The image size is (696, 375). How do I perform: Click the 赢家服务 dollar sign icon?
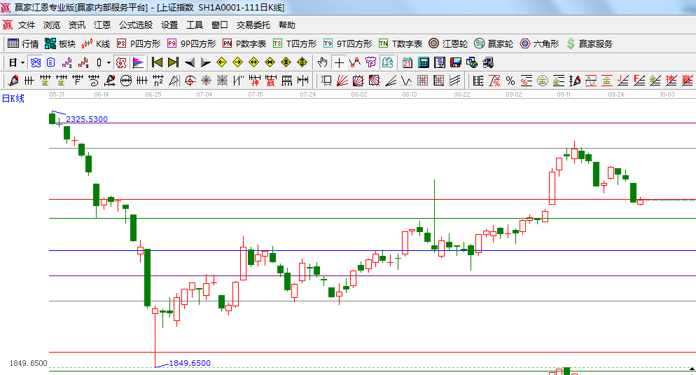tap(571, 43)
